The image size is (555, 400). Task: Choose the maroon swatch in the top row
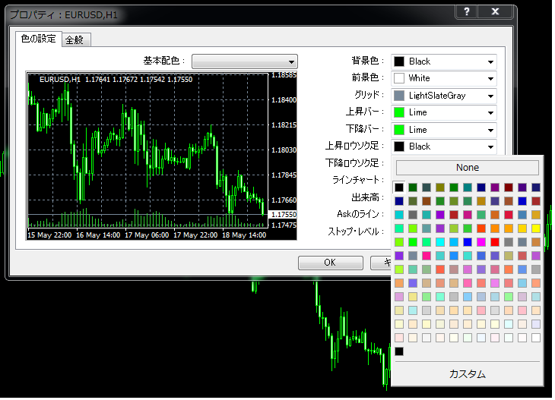click(509, 187)
